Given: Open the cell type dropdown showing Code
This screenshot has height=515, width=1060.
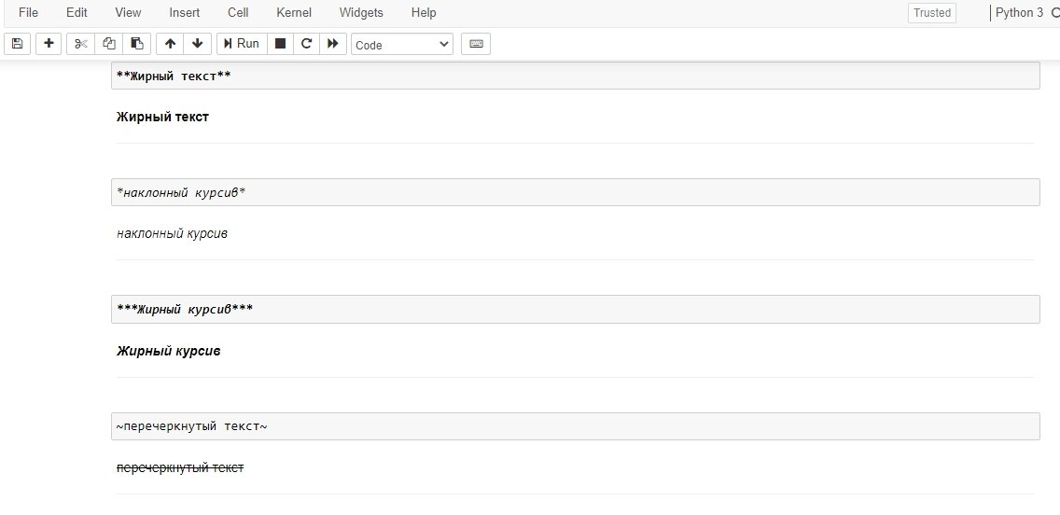Looking at the screenshot, I should pos(402,45).
